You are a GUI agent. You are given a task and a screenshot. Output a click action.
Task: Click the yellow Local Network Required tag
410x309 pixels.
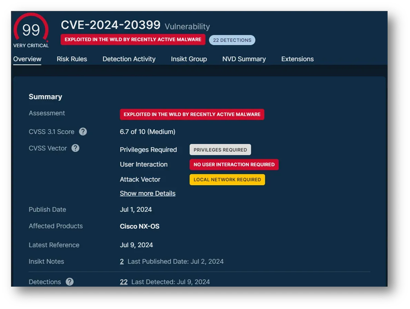[x=227, y=180]
